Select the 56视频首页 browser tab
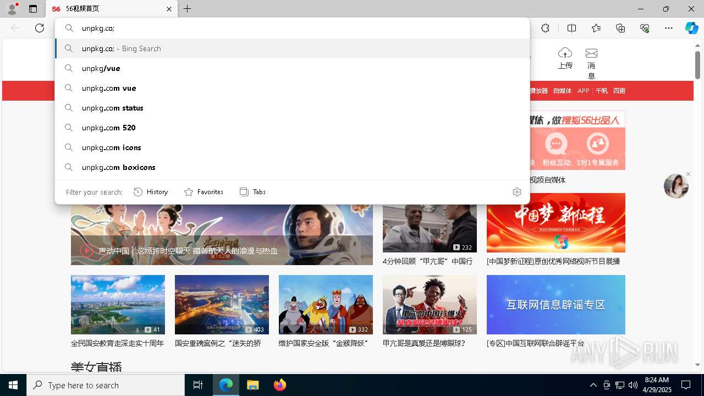This screenshot has width=704, height=396. (x=112, y=9)
